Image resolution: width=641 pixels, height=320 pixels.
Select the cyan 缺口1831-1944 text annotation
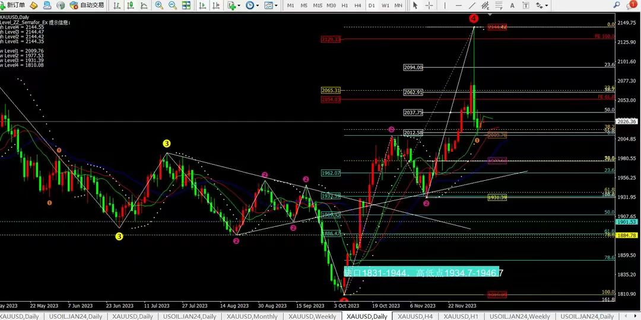[421, 272]
